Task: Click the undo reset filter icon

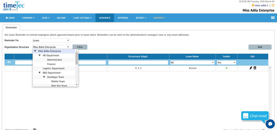Action: pyautogui.click(x=9, y=62)
